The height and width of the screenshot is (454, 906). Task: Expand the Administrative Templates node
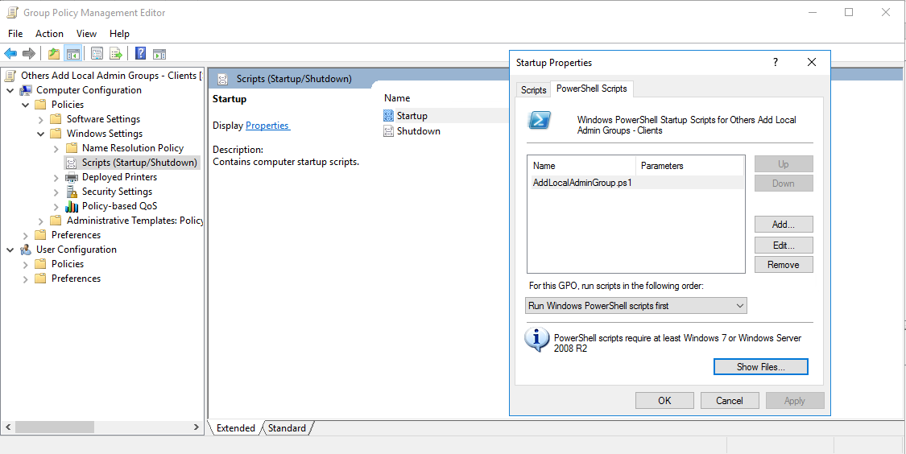click(x=40, y=221)
